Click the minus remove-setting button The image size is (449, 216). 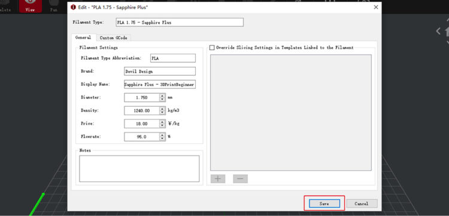tap(240, 179)
